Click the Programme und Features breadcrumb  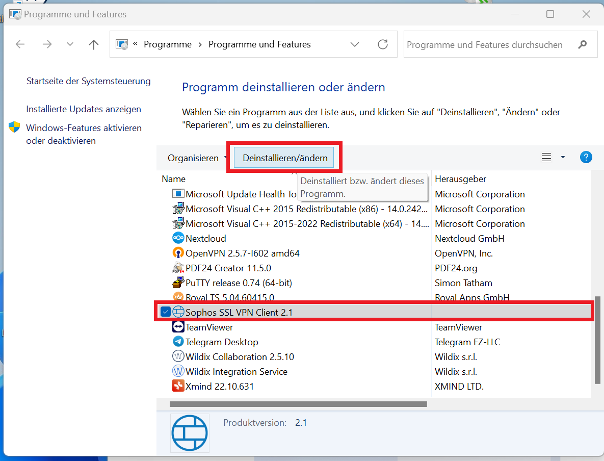click(259, 44)
